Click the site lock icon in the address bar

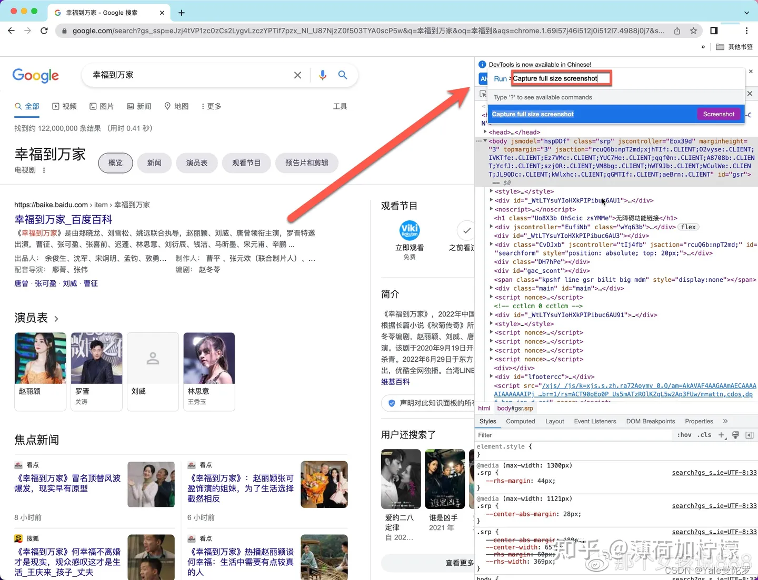point(64,31)
